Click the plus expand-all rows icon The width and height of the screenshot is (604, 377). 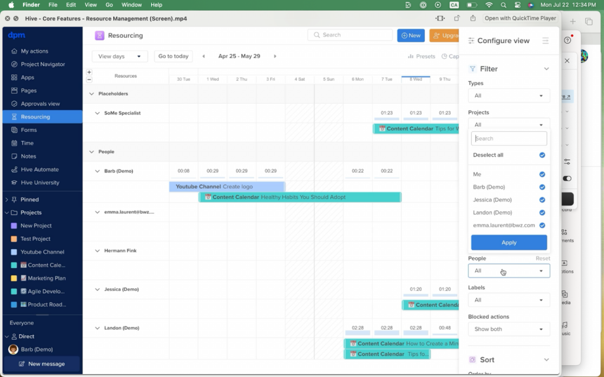(89, 72)
